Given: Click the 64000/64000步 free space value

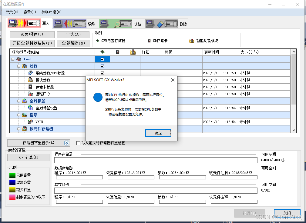Looking at the screenshot, I should [273, 160].
